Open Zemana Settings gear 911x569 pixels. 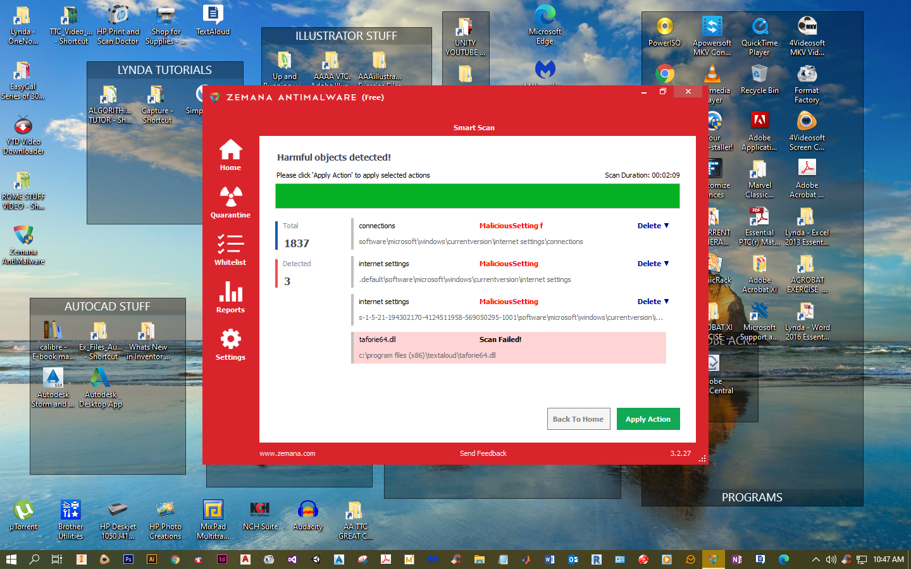pyautogui.click(x=230, y=345)
